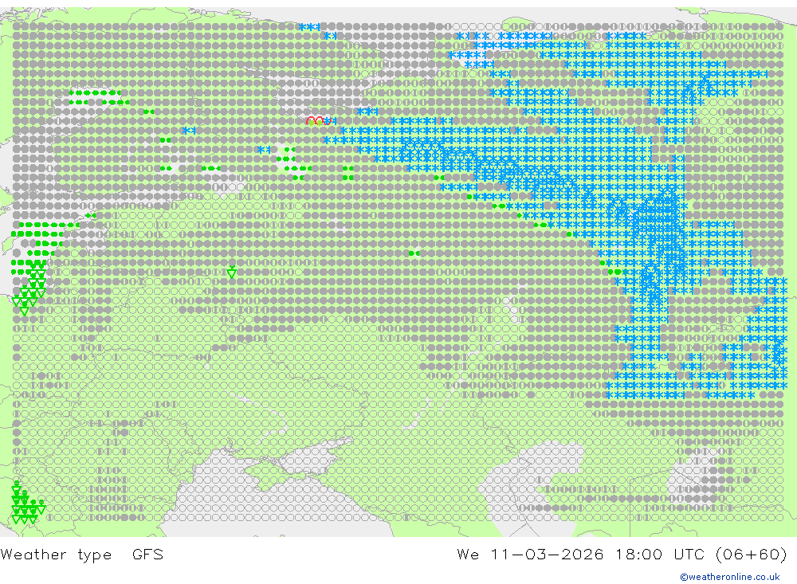Click the 'We 11-03-2026 18:00 UTC (06+60)' timestamp
The height and width of the screenshot is (584, 797).
pyautogui.click(x=622, y=554)
